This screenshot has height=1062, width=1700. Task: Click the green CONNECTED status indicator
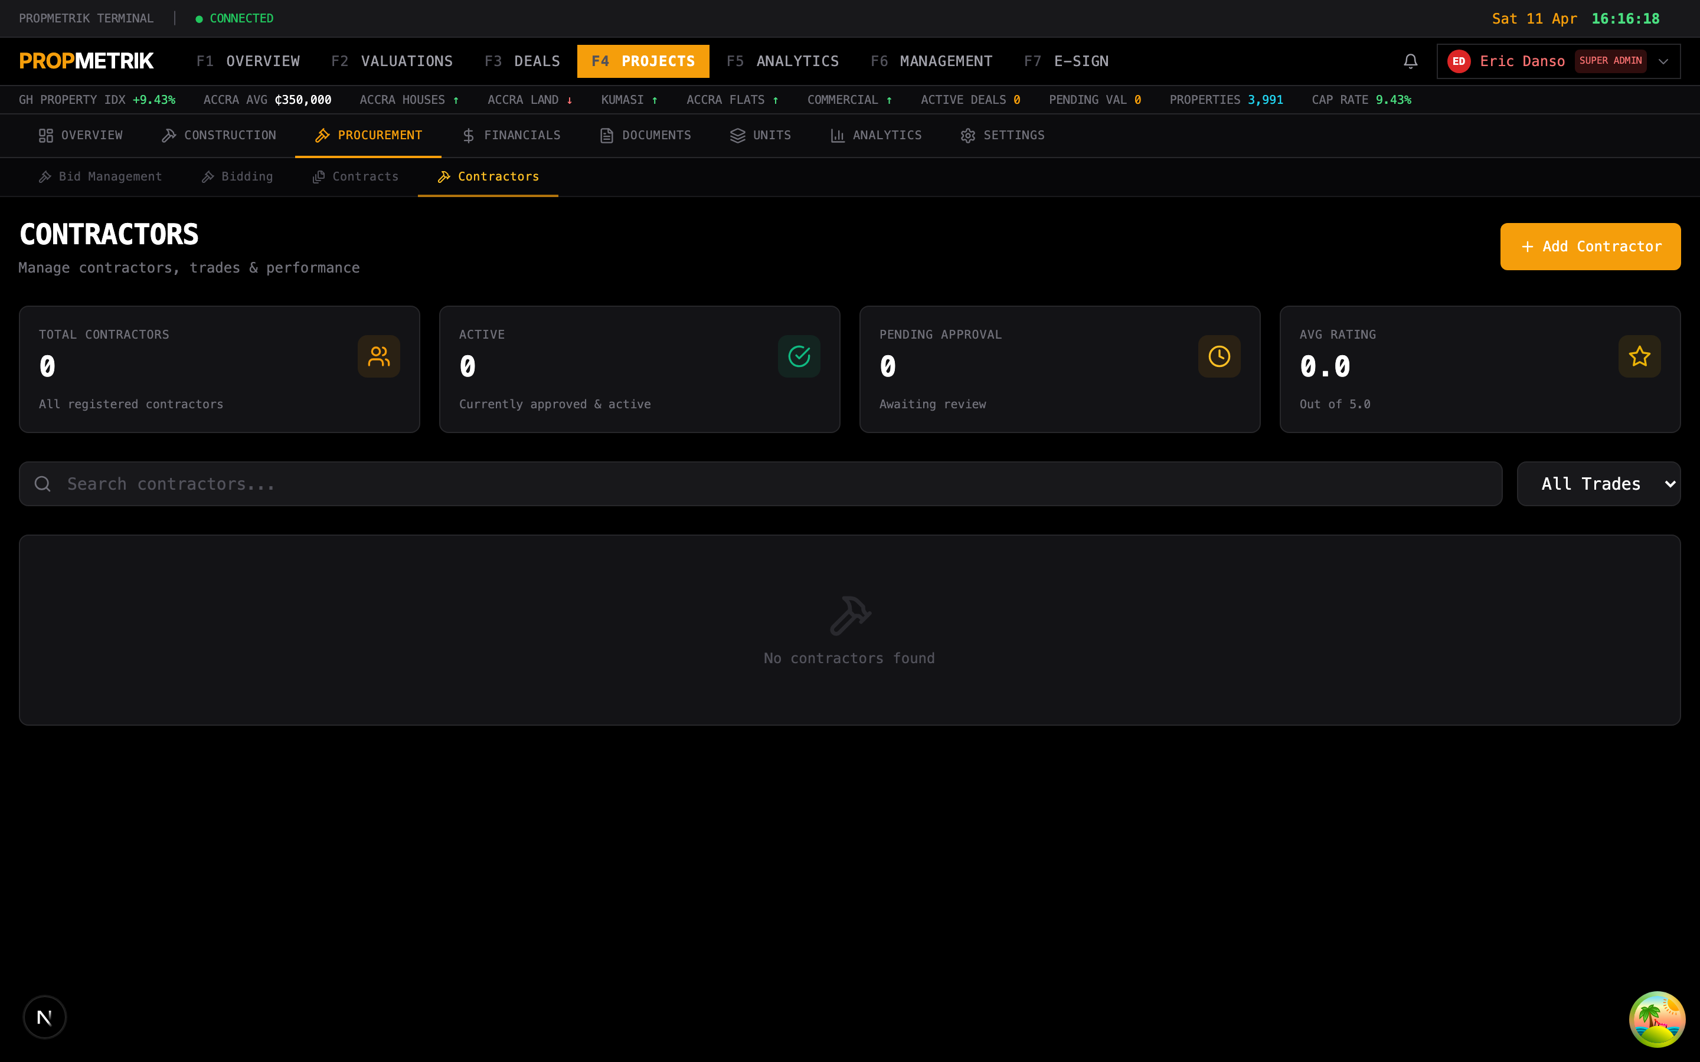(234, 18)
